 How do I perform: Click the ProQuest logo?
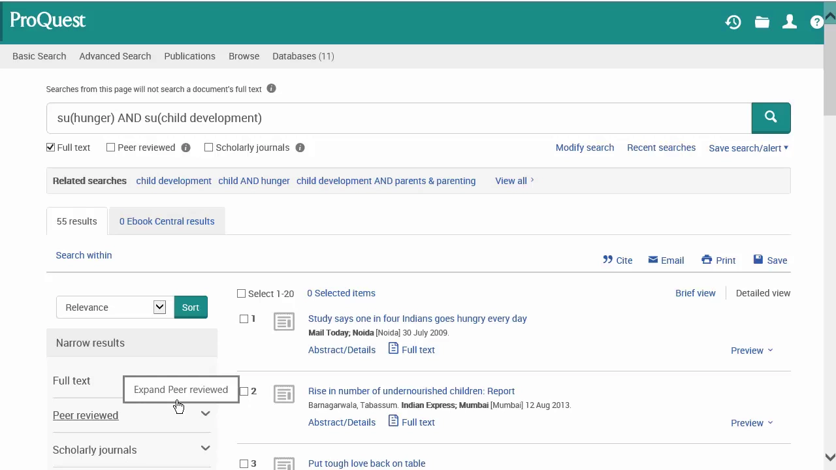[x=48, y=21]
